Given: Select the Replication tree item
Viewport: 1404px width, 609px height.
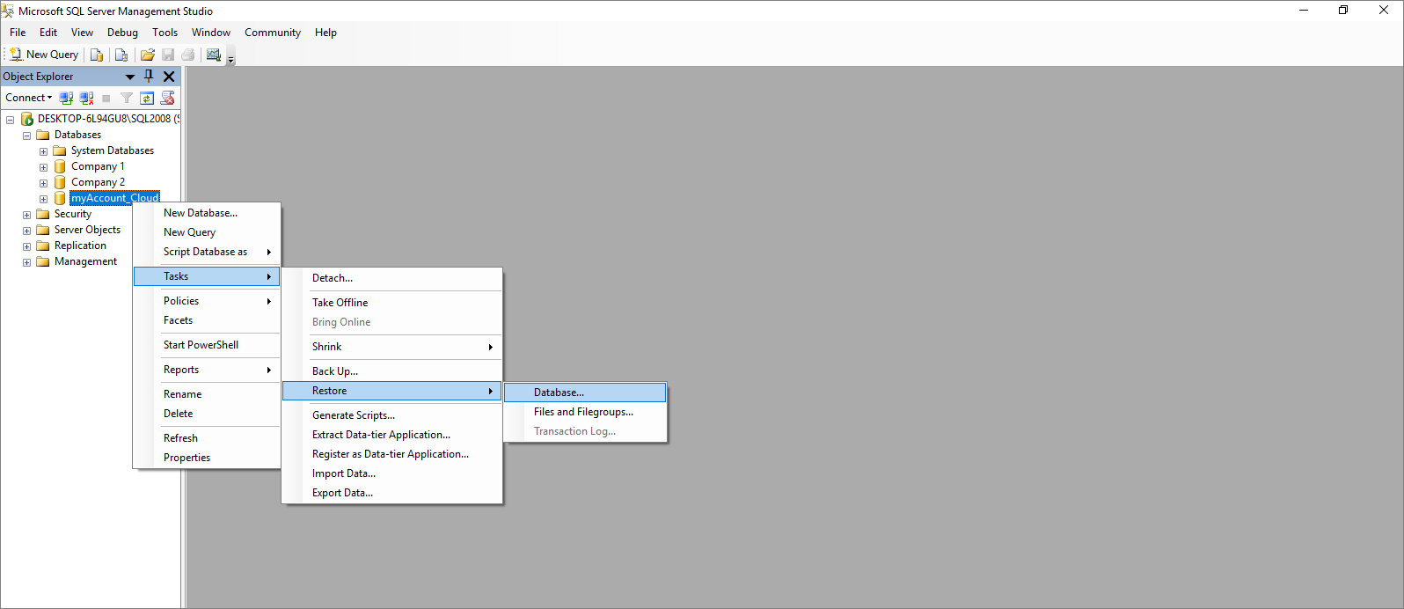Looking at the screenshot, I should 80,246.
